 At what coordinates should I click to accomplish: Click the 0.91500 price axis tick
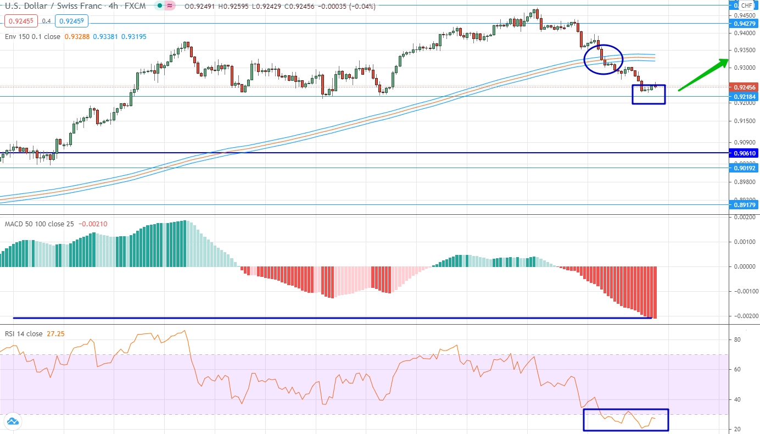point(745,121)
